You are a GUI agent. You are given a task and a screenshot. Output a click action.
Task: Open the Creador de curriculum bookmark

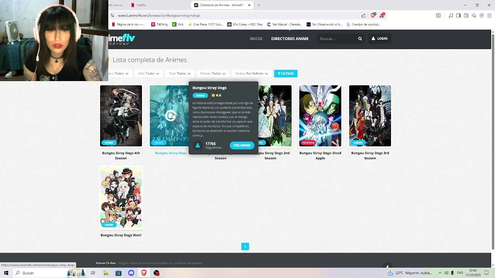pos(364,24)
